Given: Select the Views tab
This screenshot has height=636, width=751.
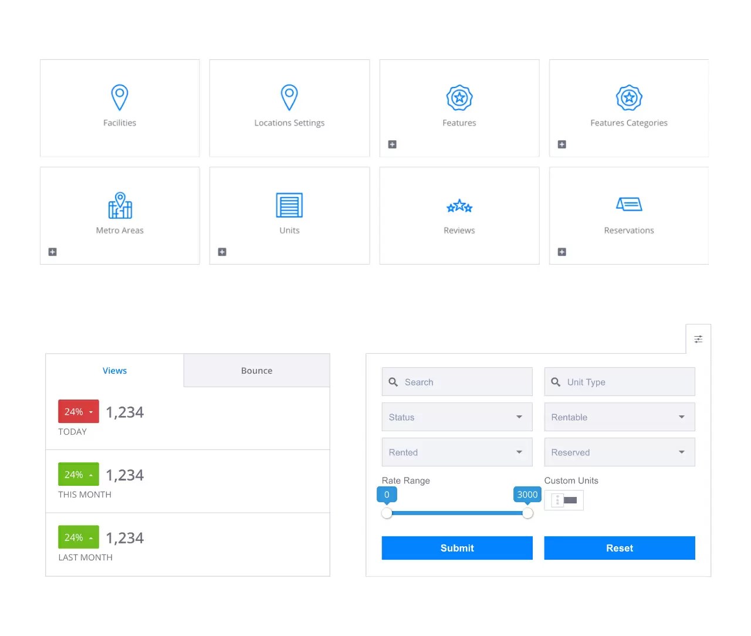Looking at the screenshot, I should (x=114, y=370).
